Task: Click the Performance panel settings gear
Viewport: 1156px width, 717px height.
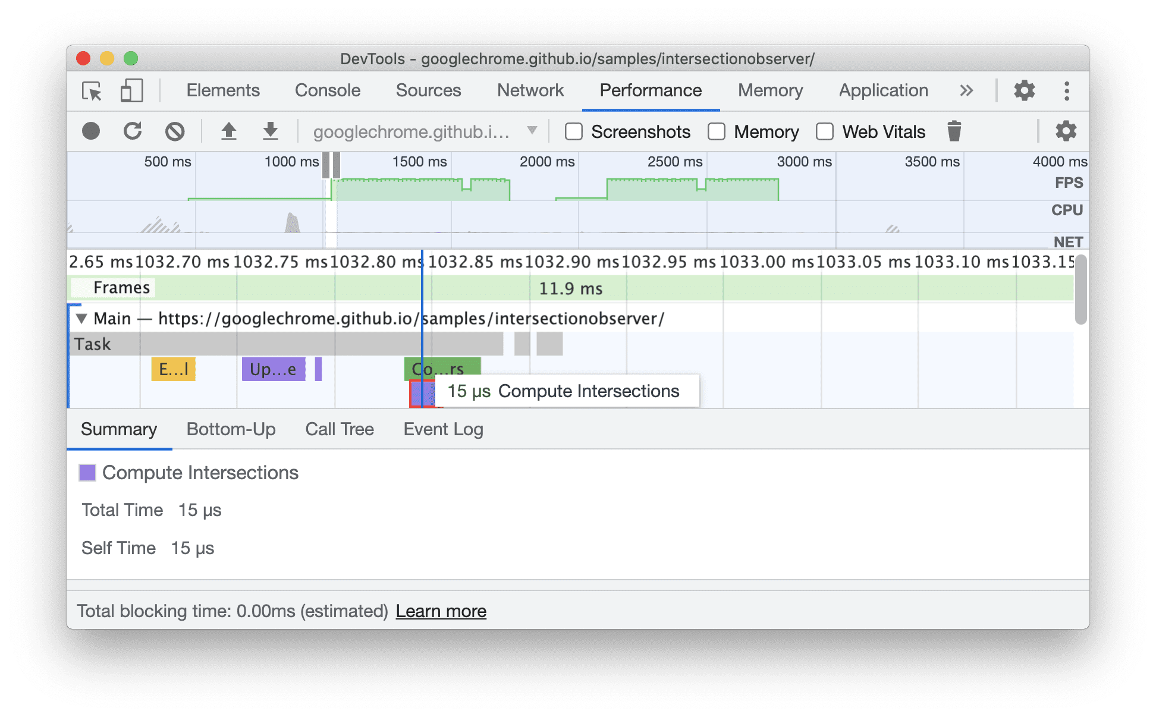Action: click(x=1063, y=131)
